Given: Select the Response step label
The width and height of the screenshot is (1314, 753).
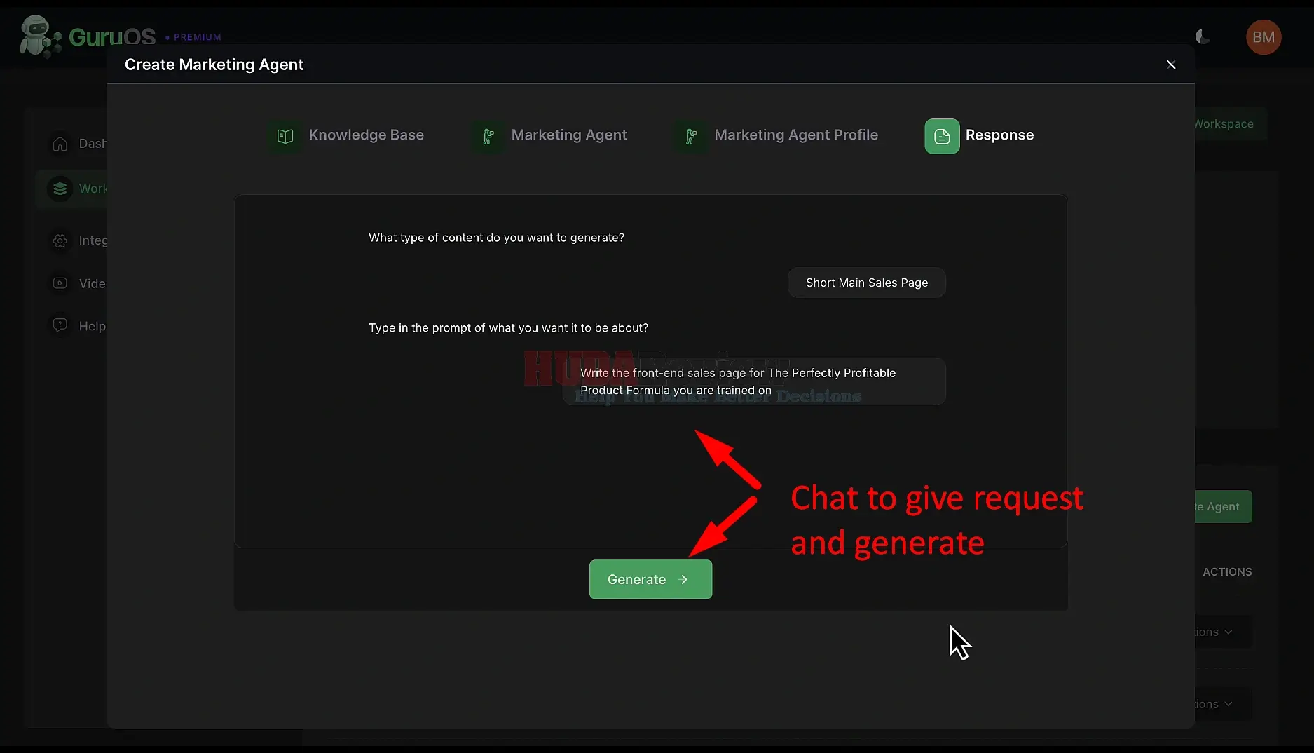Looking at the screenshot, I should pos(999,135).
